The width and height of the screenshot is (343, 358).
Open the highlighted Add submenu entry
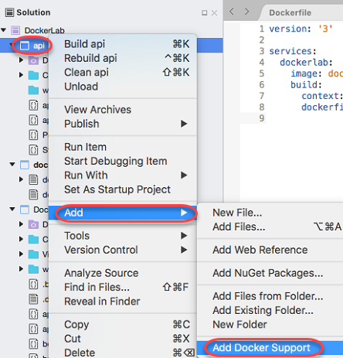(123, 213)
